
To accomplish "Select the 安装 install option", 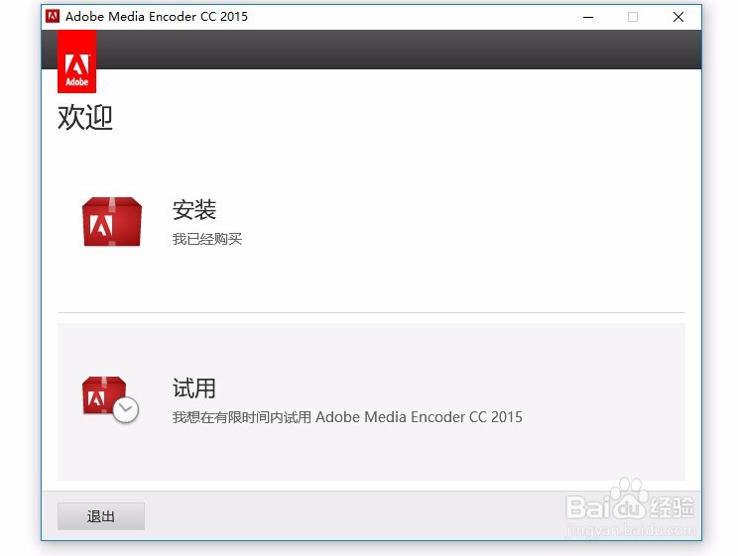I will click(371, 222).
